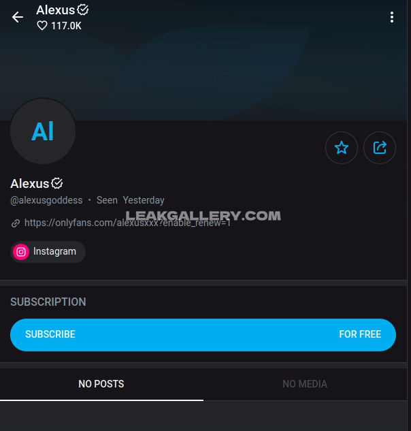The image size is (411, 431).
Task: Click the Alexus profile name heading
Action: (x=30, y=184)
